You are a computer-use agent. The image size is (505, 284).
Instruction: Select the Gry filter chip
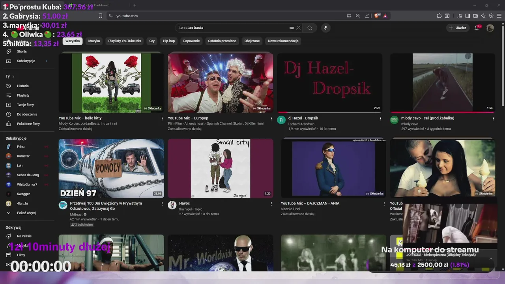point(152,41)
